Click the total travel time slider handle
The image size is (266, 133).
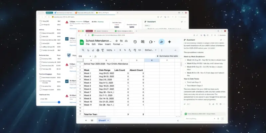click(59, 102)
